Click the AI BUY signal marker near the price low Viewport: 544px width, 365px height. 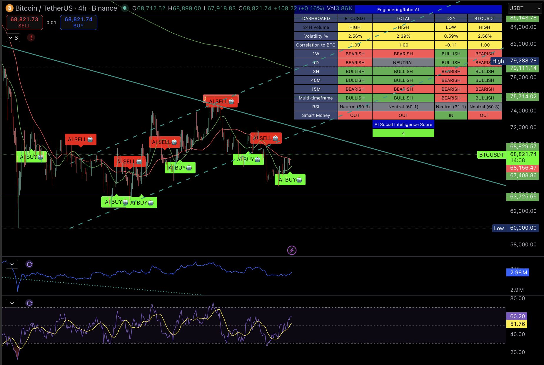pos(115,202)
